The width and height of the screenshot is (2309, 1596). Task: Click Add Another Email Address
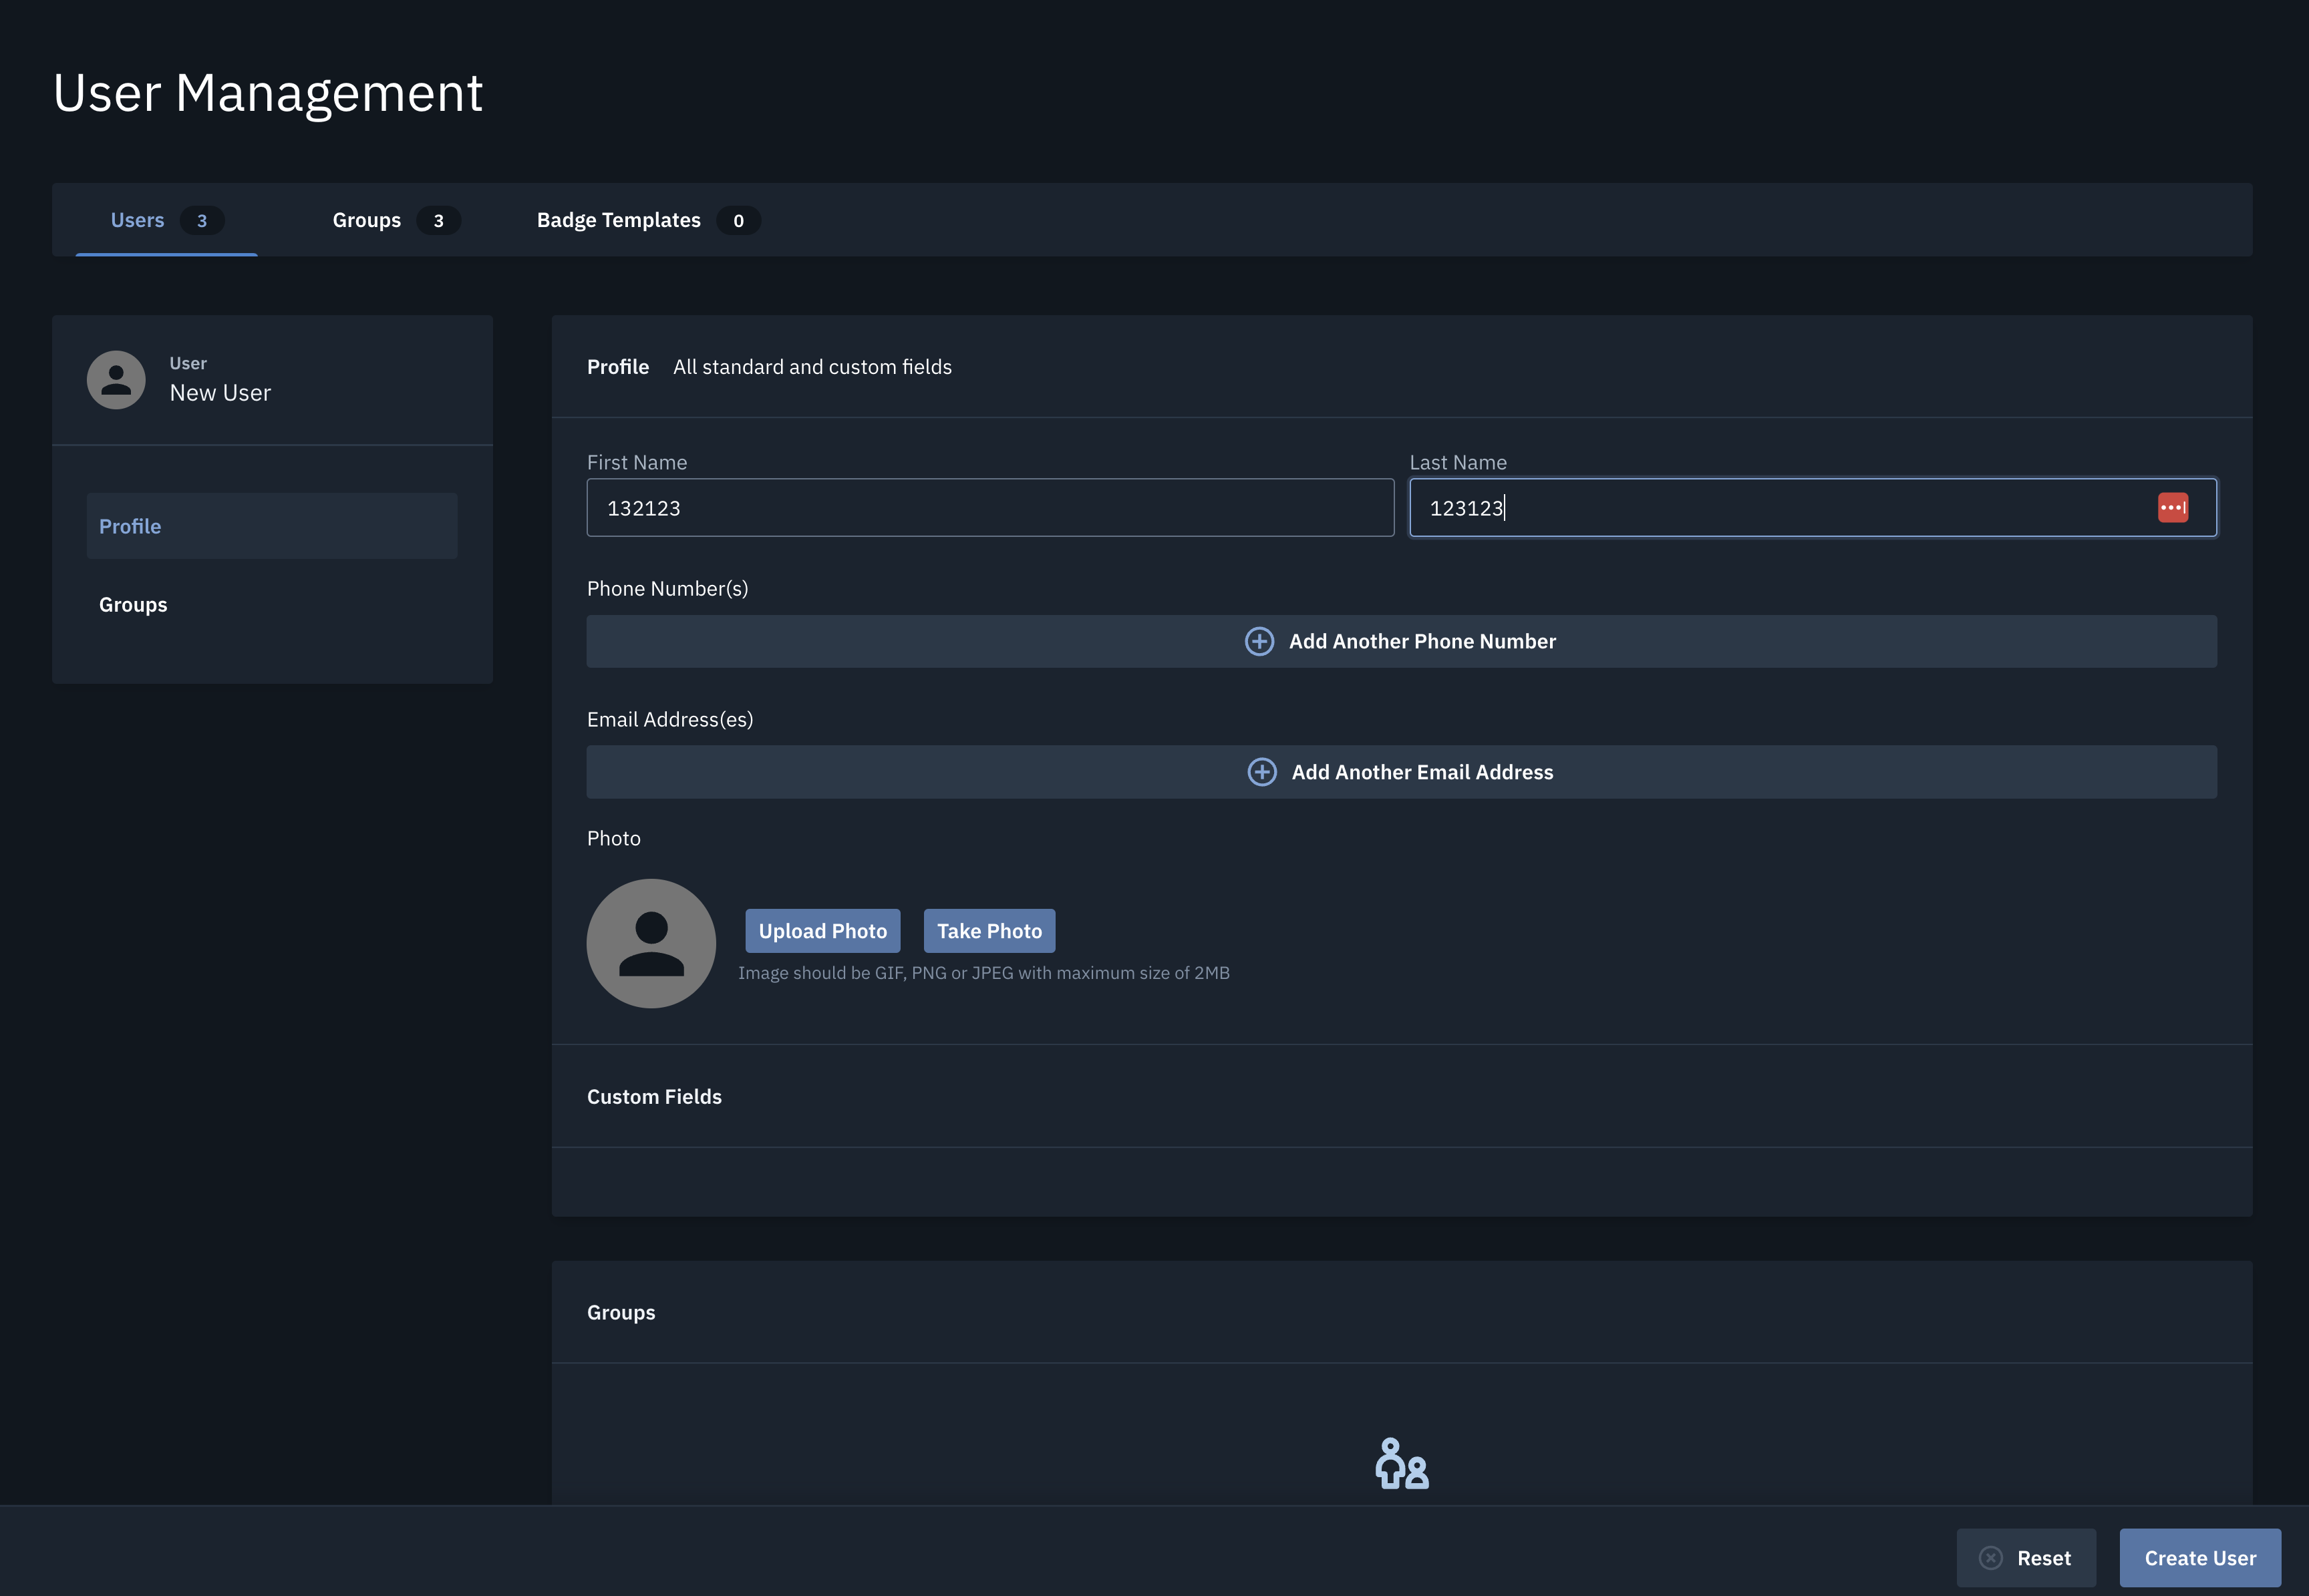pos(1422,771)
